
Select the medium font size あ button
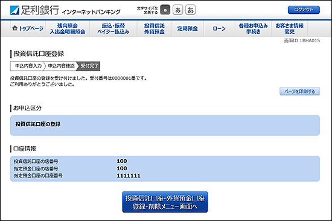point(178,10)
